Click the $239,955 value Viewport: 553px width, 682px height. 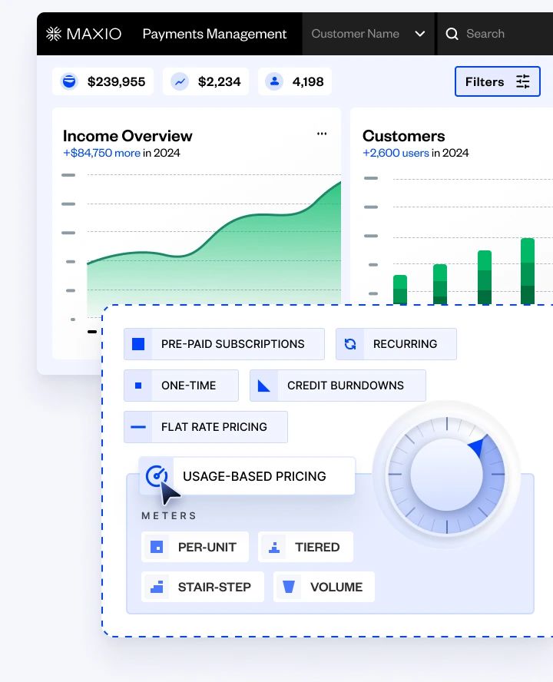point(116,81)
